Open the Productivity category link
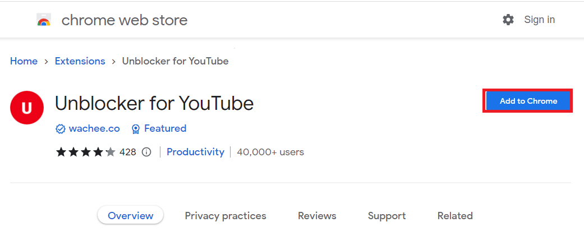 pyautogui.click(x=196, y=152)
